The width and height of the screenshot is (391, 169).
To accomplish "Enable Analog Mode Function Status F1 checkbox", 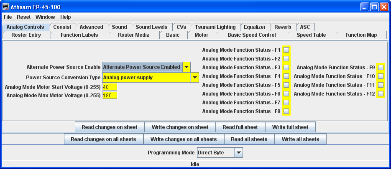I will (x=286, y=50).
